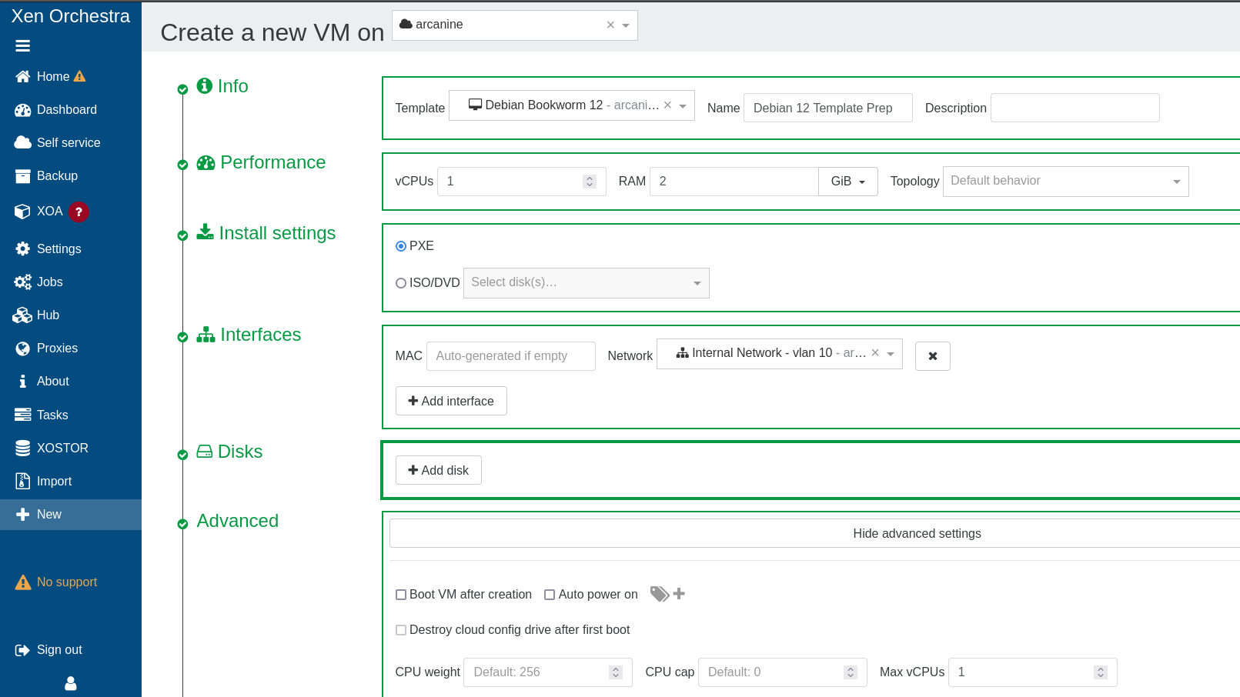The height and width of the screenshot is (697, 1240).
Task: Click the Home warning triangle icon
Action: [79, 76]
